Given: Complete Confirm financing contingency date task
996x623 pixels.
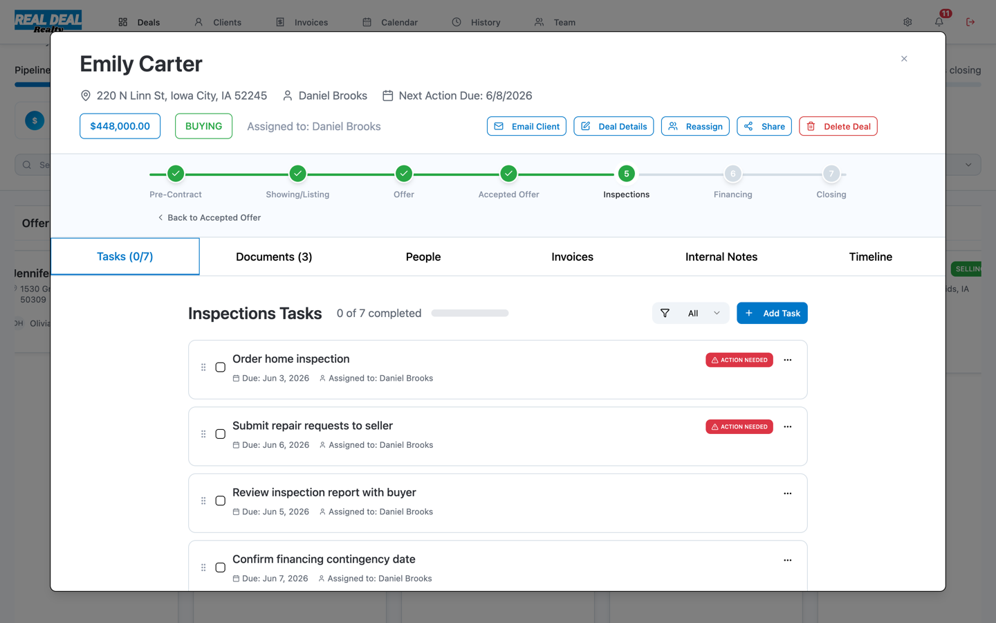Looking at the screenshot, I should tap(221, 568).
